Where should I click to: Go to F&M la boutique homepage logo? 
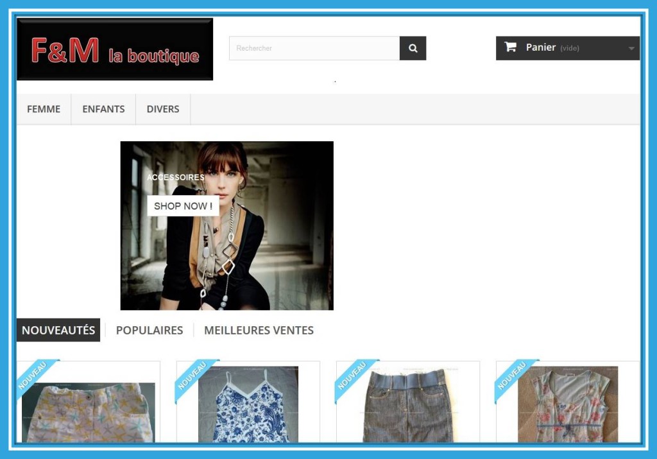coord(115,49)
